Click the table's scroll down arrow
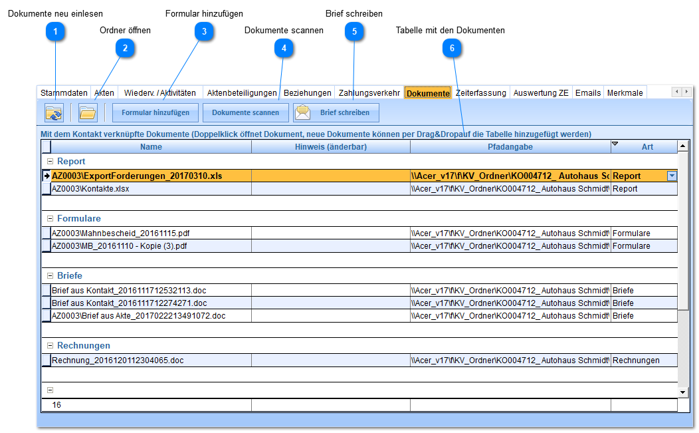The height and width of the screenshot is (433, 699). tap(683, 392)
